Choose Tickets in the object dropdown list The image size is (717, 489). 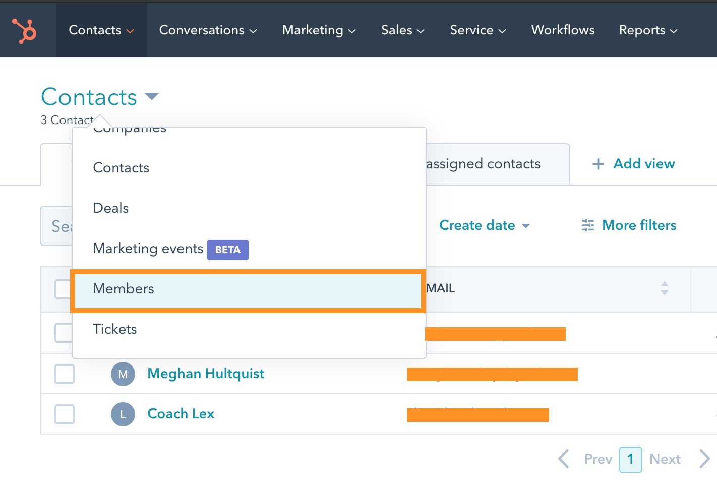click(115, 329)
